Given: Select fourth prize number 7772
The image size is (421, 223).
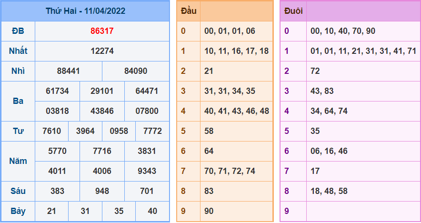Looking at the screenshot, I should [x=152, y=131].
